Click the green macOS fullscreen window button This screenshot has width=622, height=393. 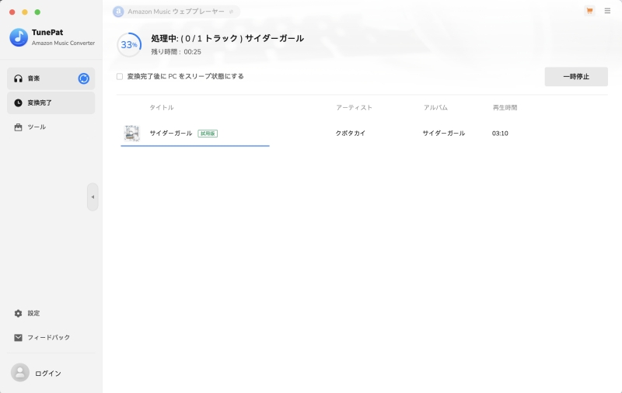pos(37,12)
